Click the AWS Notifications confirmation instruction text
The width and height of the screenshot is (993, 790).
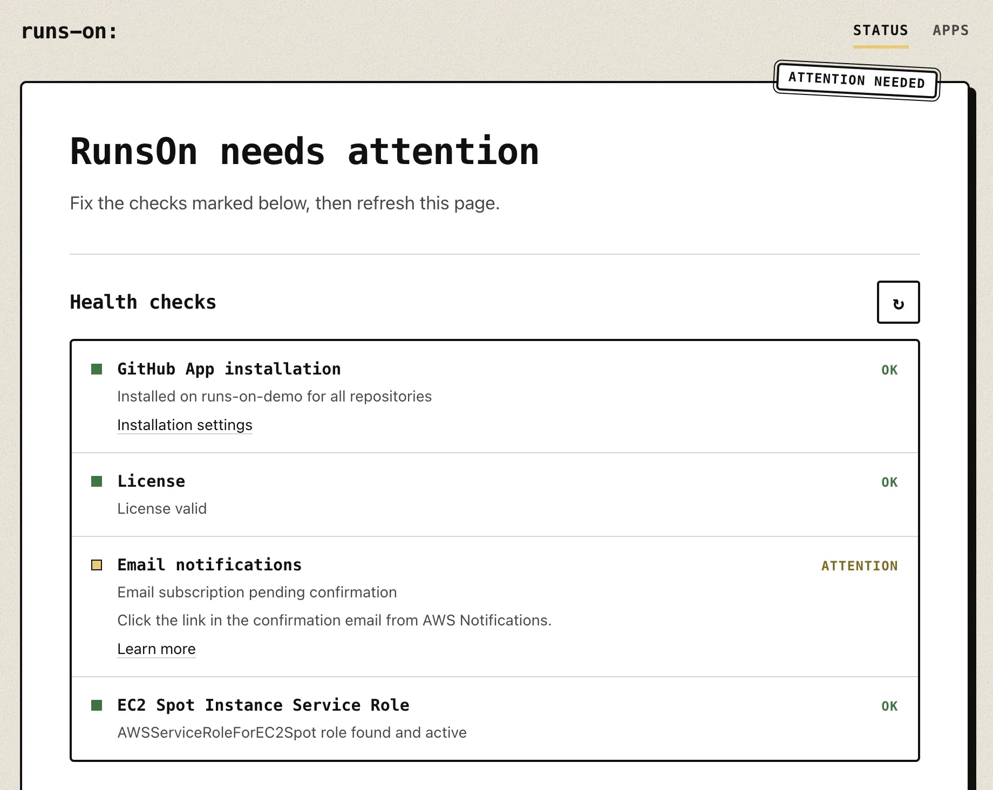click(335, 621)
